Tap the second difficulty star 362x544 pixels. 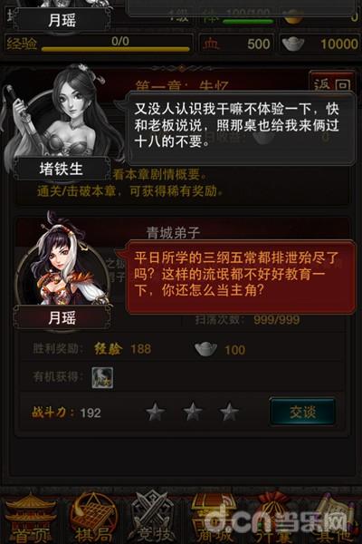pyautogui.click(x=193, y=412)
